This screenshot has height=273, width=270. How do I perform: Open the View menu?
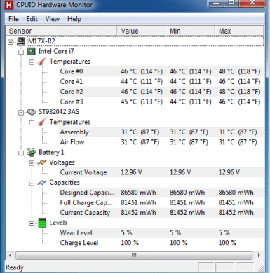tap(53, 19)
